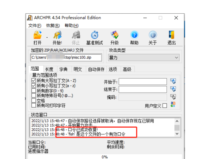Expand the 攻击类型 暴力 dropdown
The image size is (222, 159).
point(144,58)
